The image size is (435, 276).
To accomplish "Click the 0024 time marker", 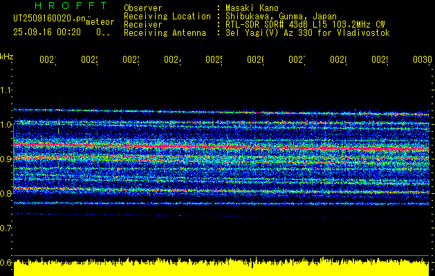I will click(173, 59).
